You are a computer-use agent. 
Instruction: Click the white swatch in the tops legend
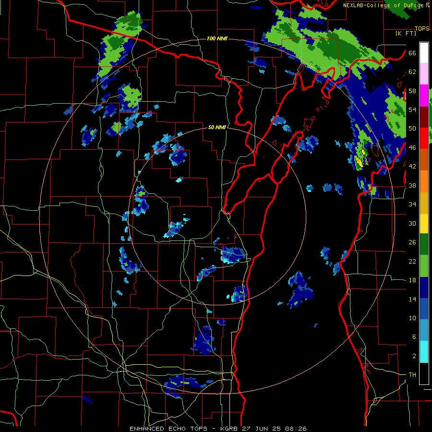424,53
